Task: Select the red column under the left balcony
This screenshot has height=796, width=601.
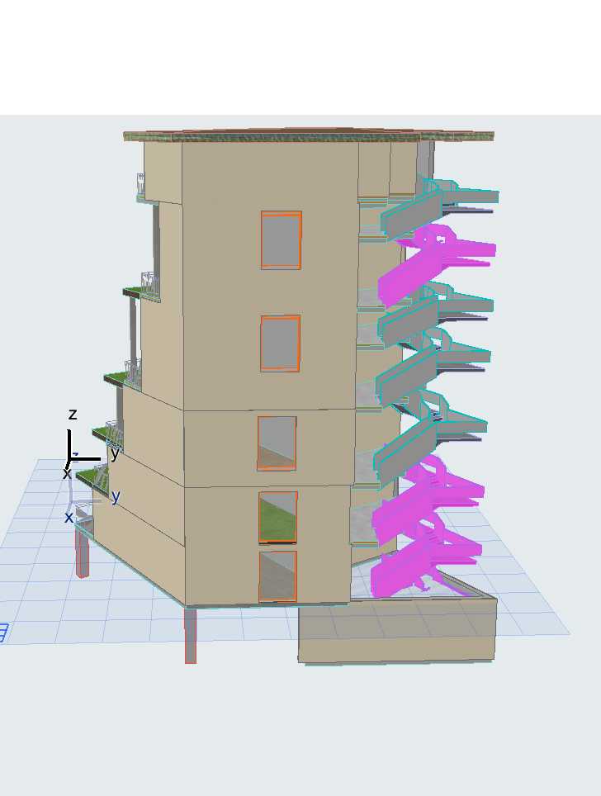Action: (83, 553)
